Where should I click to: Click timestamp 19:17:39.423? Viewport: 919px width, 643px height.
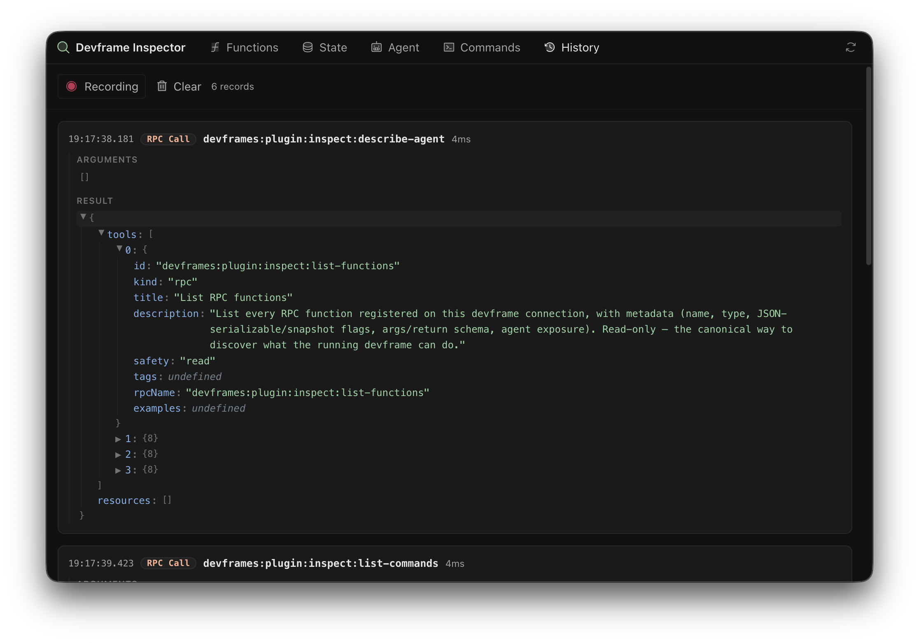pyautogui.click(x=101, y=563)
